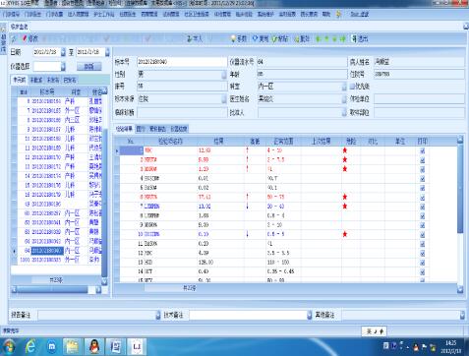Click the query button beside instrument selector
This screenshot has width=469, height=356.
(x=89, y=67)
